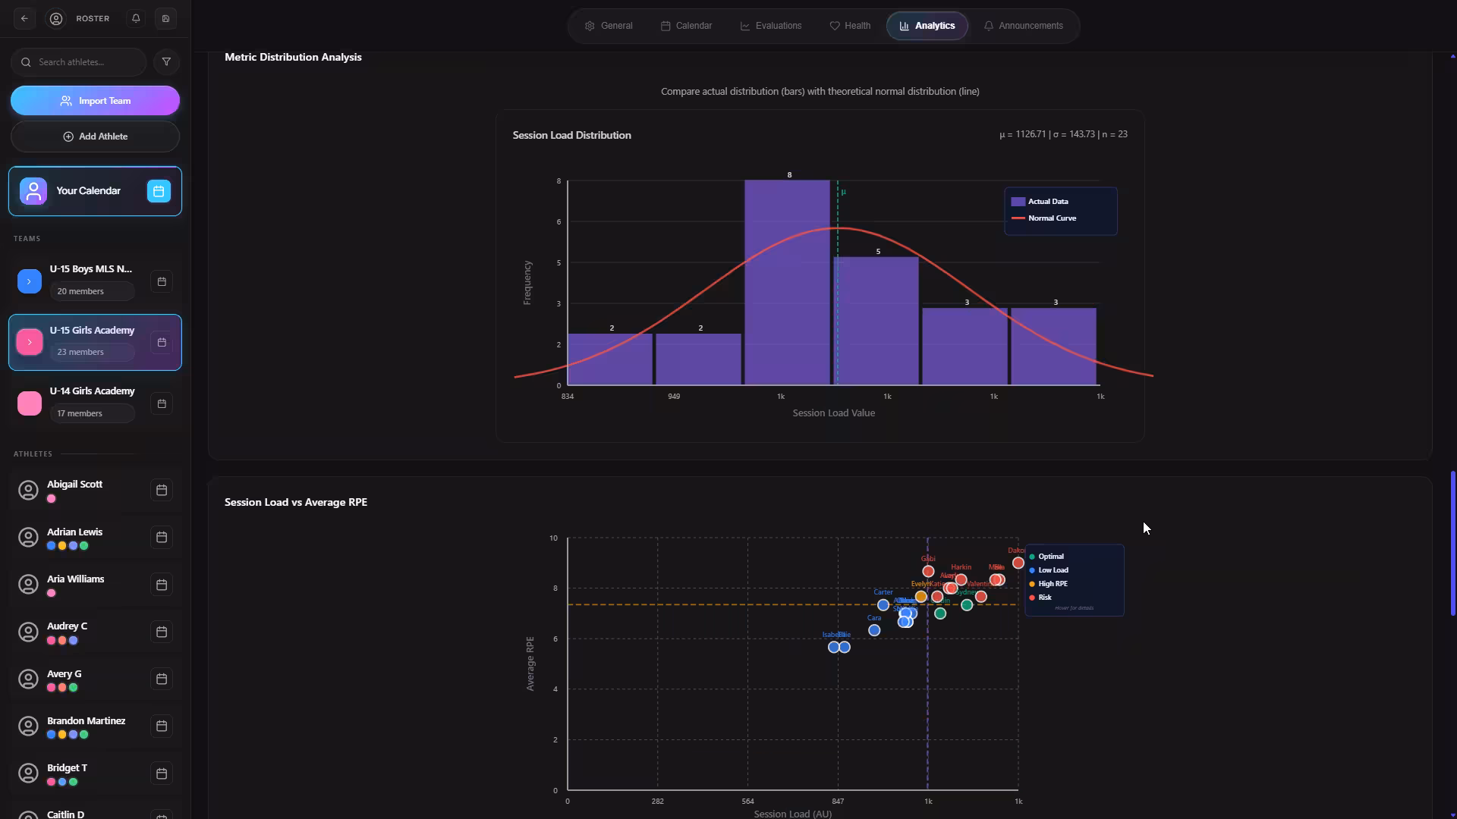Select athlete Avery G
This screenshot has height=819, width=1457.
pos(95,679)
